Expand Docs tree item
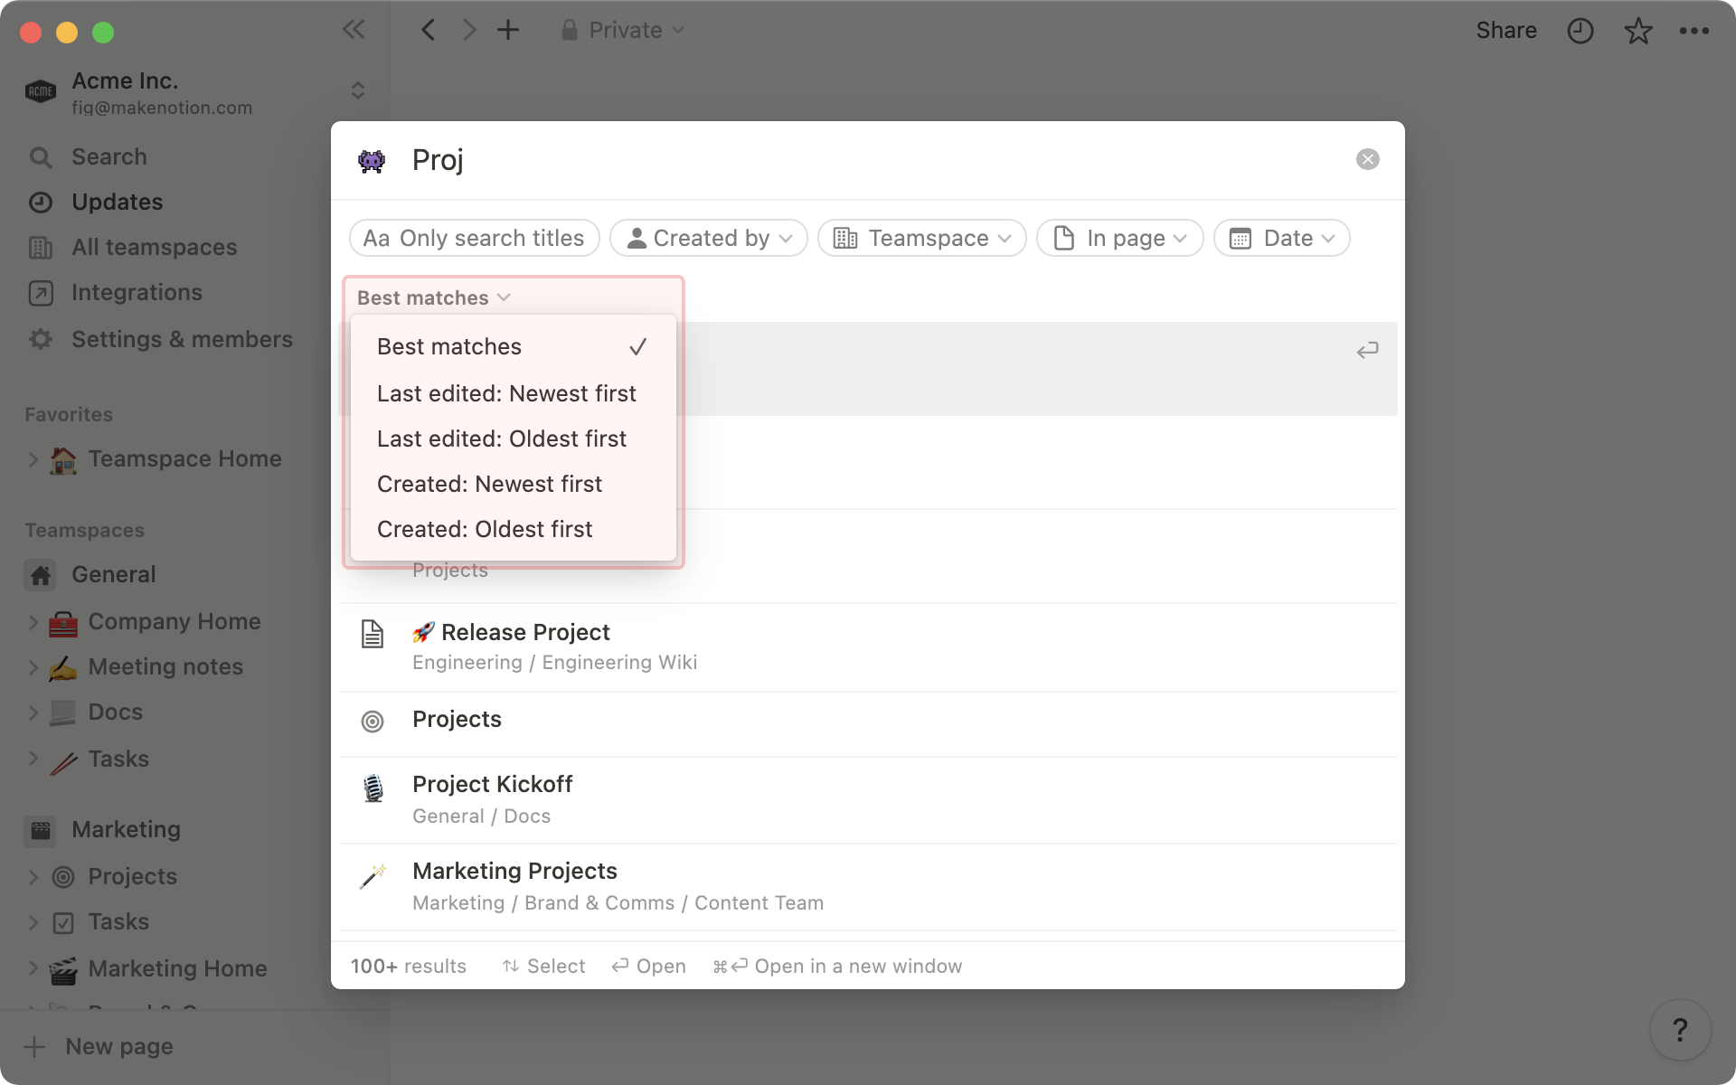The width and height of the screenshot is (1736, 1085). coord(33,712)
